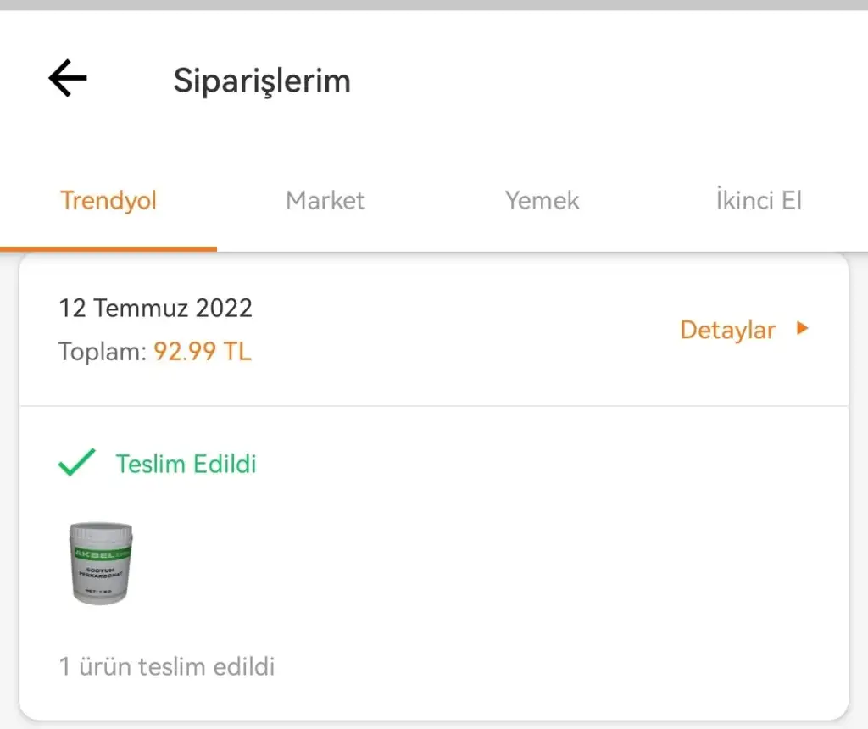868x729 pixels.
Task: Tap the Sodyum Perkarbonat product thumbnail
Action: tap(101, 562)
